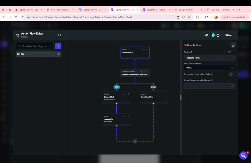
Task: Close the Action Flow Editor
Action: [x=228, y=35]
